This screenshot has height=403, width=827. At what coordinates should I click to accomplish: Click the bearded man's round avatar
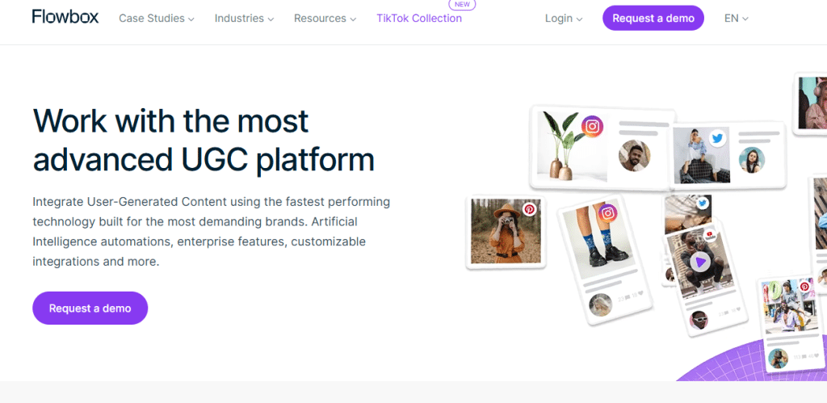click(634, 155)
